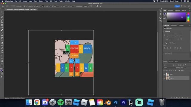Open the Window menu

68,1
